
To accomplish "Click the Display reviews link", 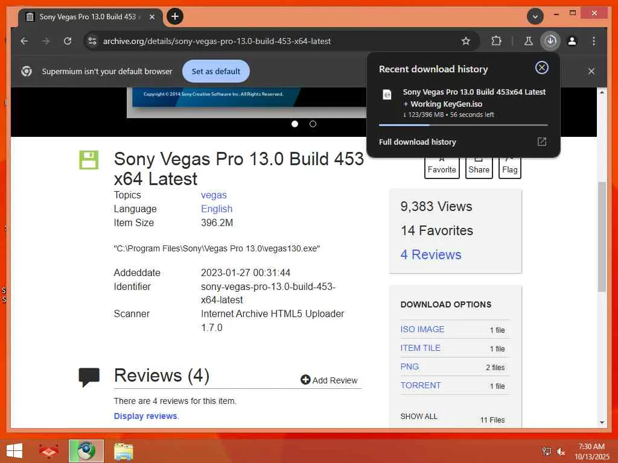I will pos(145,416).
